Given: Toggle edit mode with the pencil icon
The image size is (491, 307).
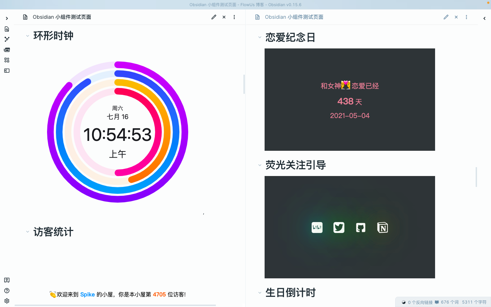Looking at the screenshot, I should 214,17.
